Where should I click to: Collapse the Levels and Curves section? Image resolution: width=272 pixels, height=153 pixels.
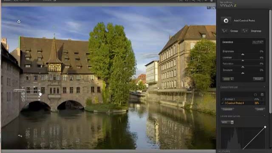coord(264,116)
